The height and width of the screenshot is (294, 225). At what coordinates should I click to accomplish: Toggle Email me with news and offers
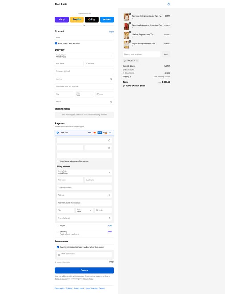[x=56, y=43]
